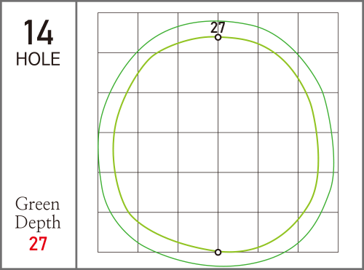
Task: Click the bottom-left corner grid cell
Action: (x=118, y=232)
